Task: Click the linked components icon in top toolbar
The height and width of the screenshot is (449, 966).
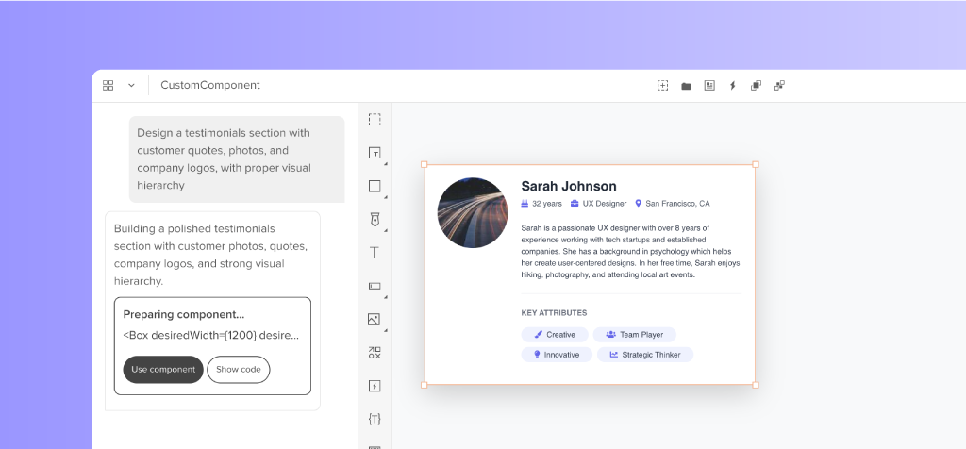Action: 779,86
